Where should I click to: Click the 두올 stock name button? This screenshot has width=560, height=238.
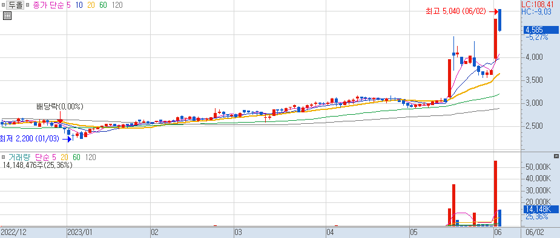[15, 5]
